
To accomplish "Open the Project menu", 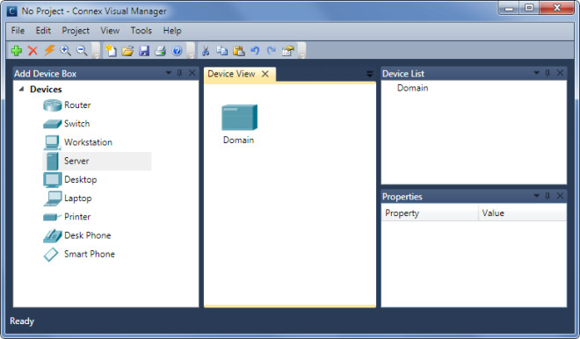I will point(76,31).
